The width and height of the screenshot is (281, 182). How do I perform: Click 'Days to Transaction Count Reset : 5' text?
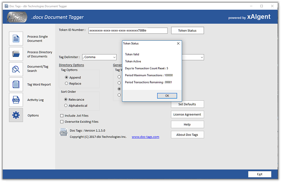(147, 68)
